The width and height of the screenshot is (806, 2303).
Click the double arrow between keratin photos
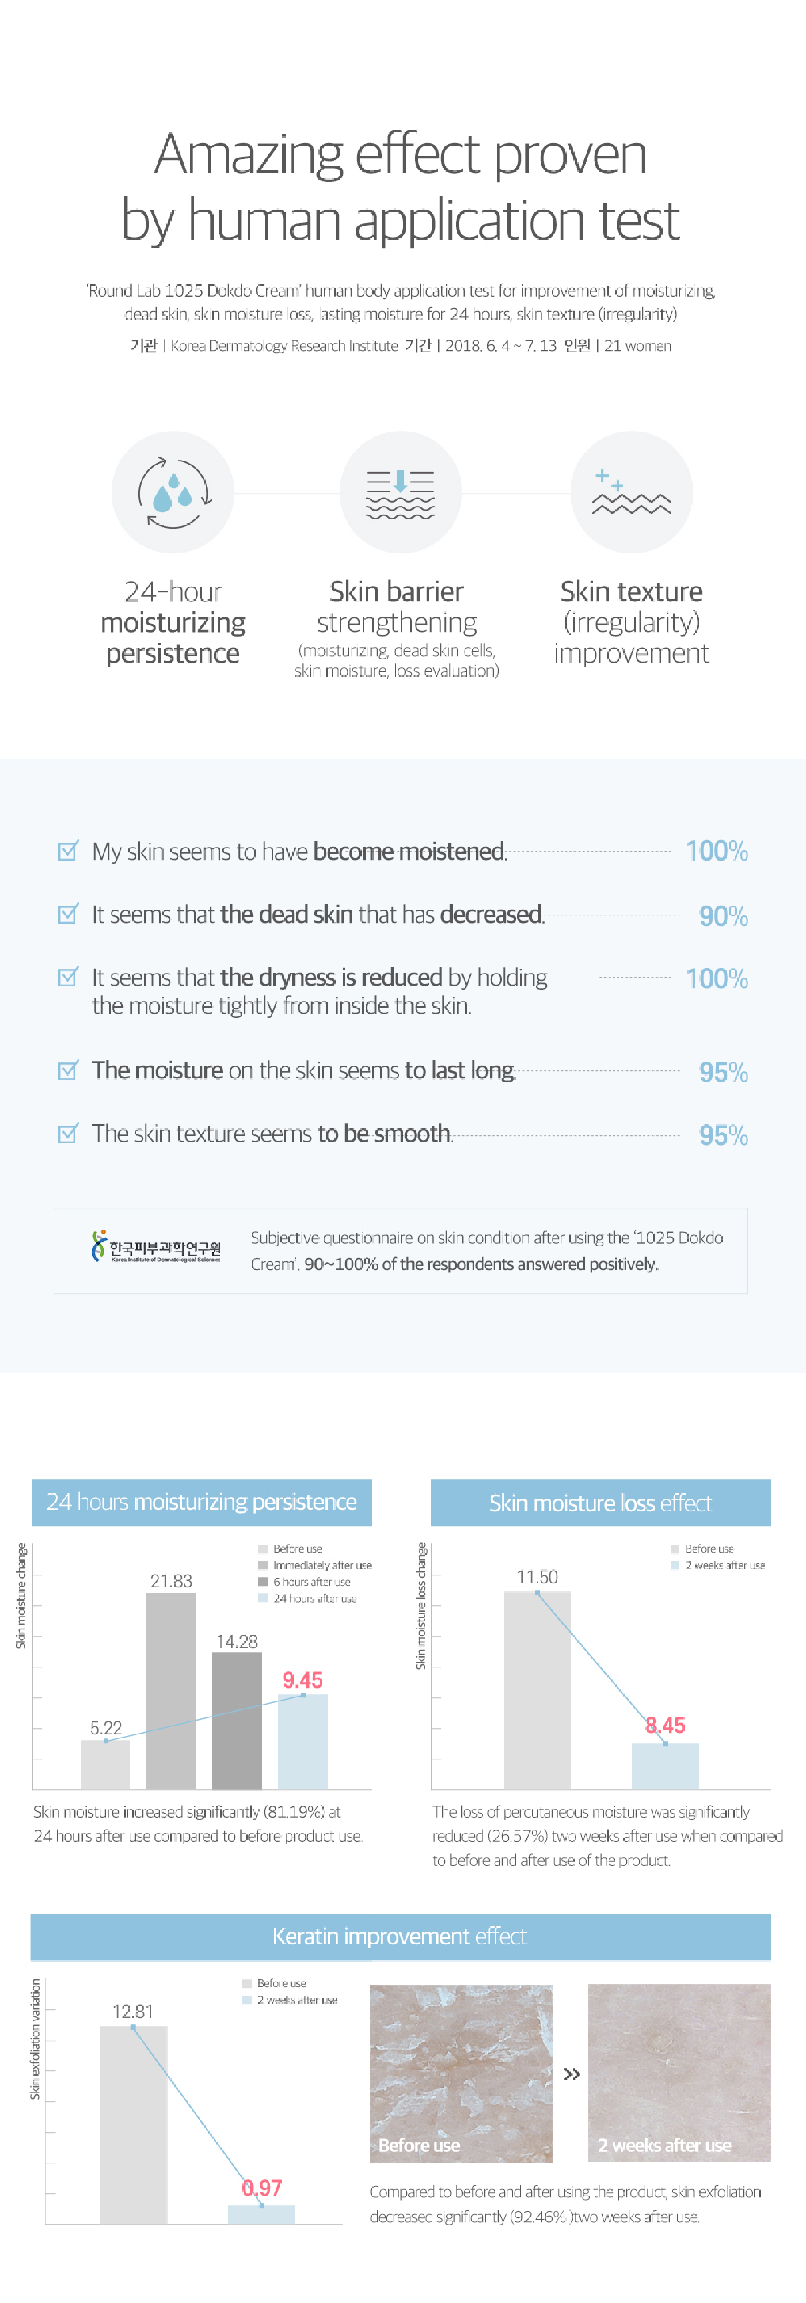click(572, 2074)
